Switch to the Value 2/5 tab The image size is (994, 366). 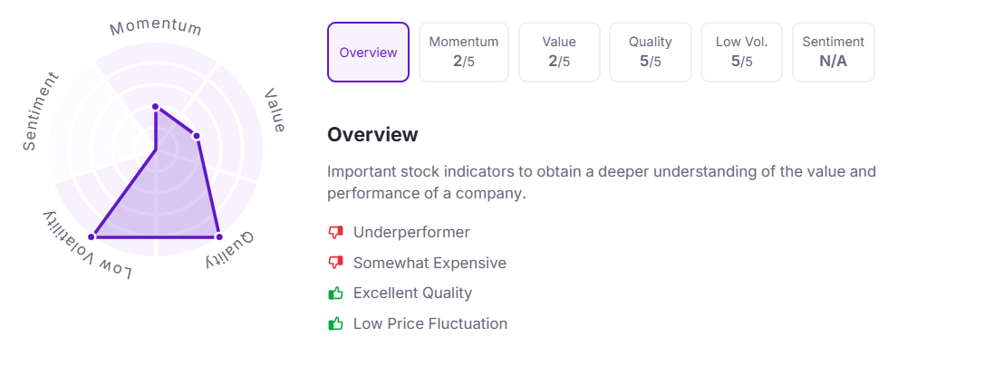point(559,52)
